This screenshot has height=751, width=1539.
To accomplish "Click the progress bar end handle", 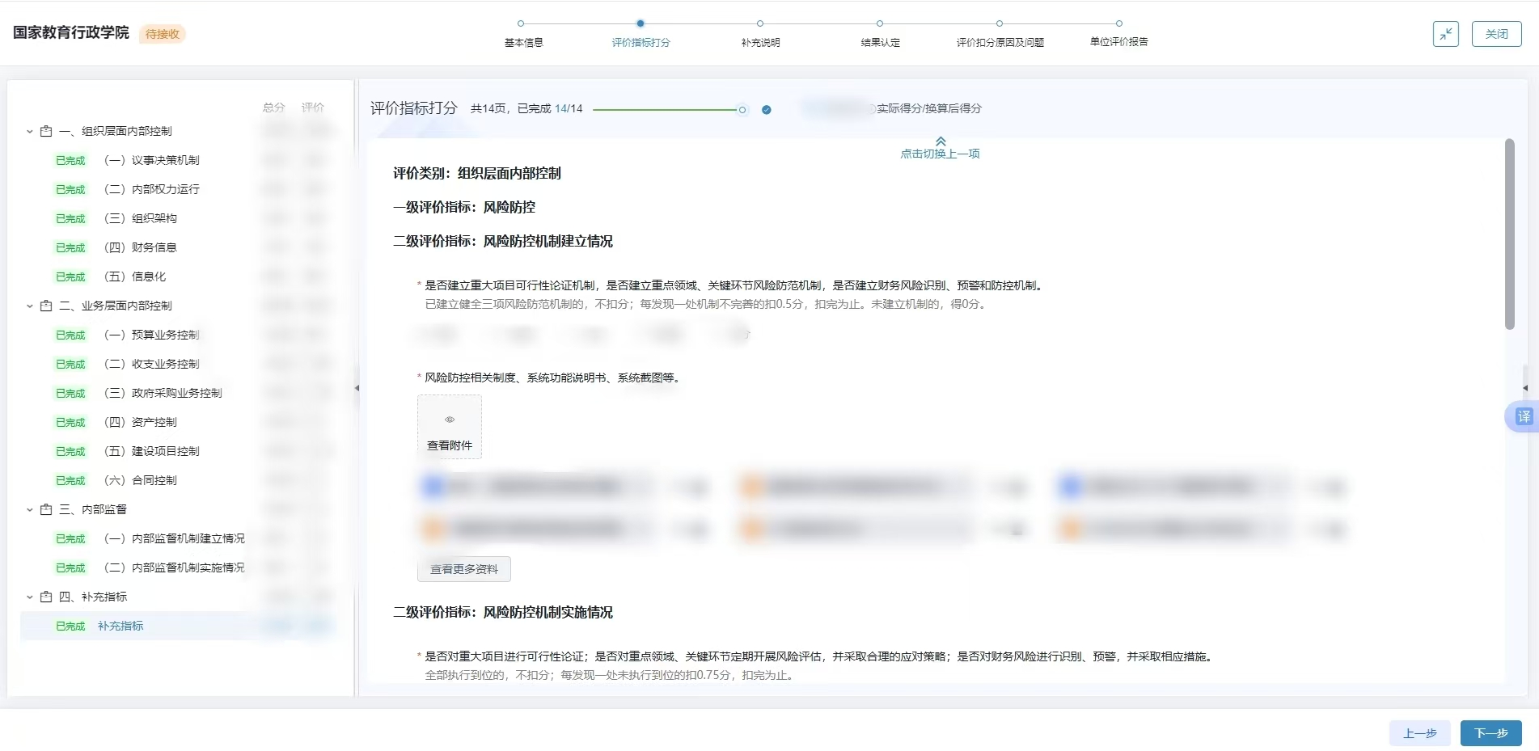I will tap(742, 110).
